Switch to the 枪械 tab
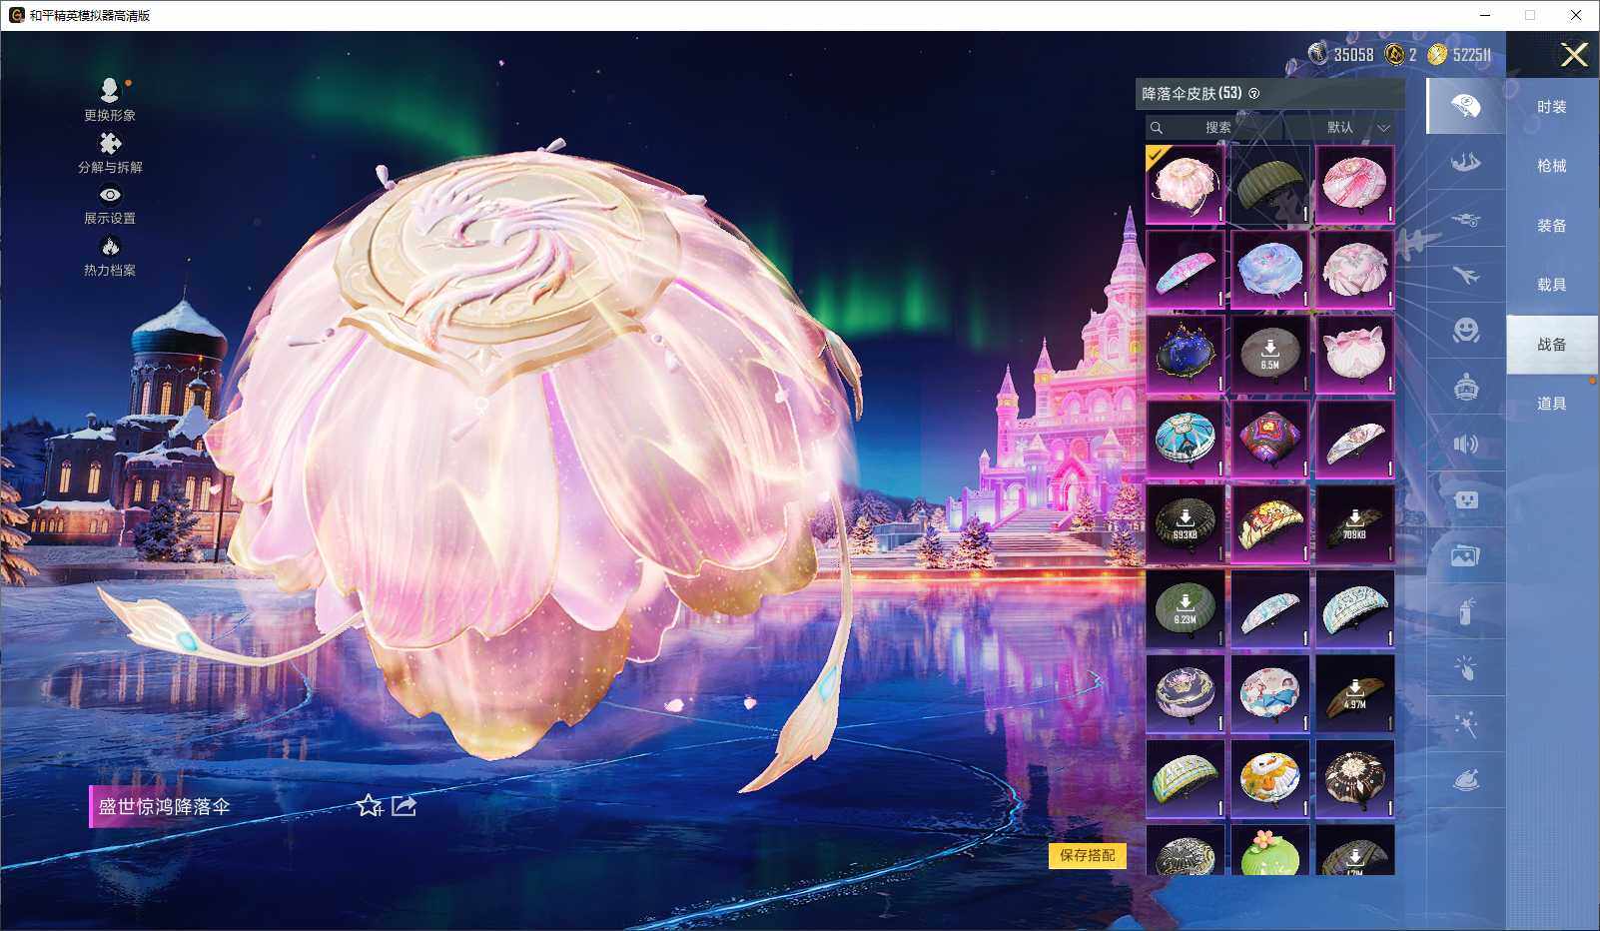 pyautogui.click(x=1552, y=166)
